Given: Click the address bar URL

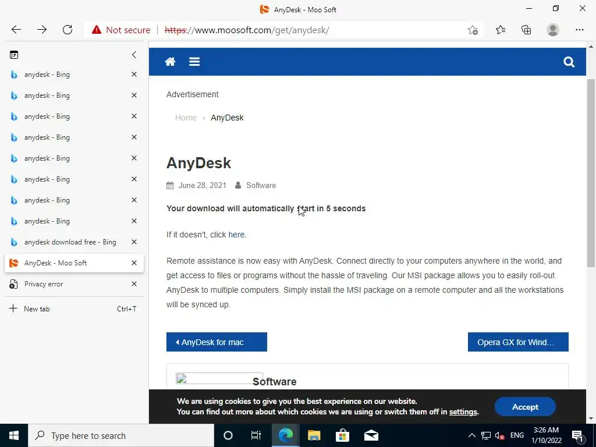Looking at the screenshot, I should pos(247,30).
